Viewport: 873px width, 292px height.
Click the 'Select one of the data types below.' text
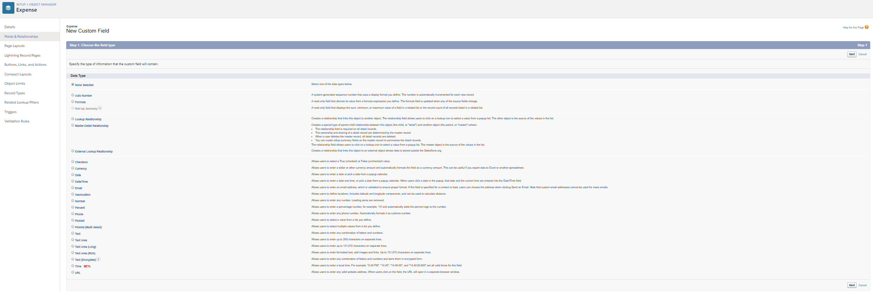332,84
